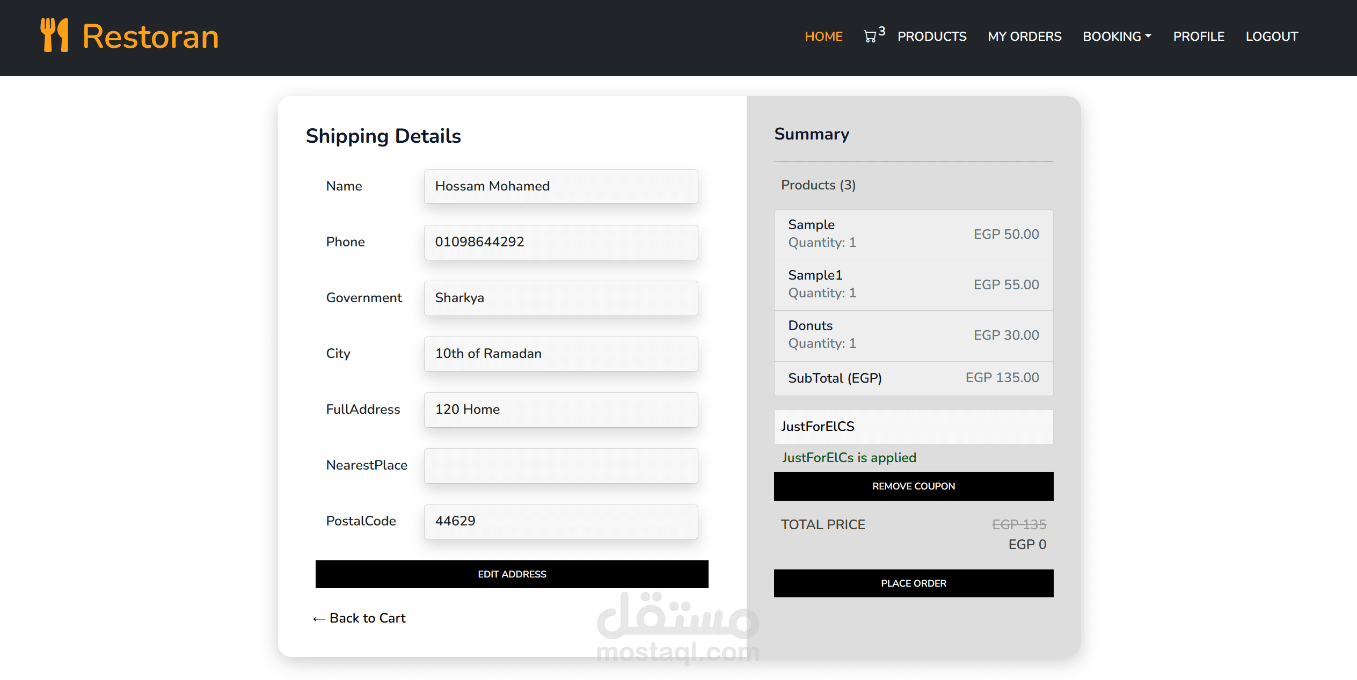Viewport: 1357px width, 680px height.
Task: Log out using the Logout link
Action: point(1271,36)
